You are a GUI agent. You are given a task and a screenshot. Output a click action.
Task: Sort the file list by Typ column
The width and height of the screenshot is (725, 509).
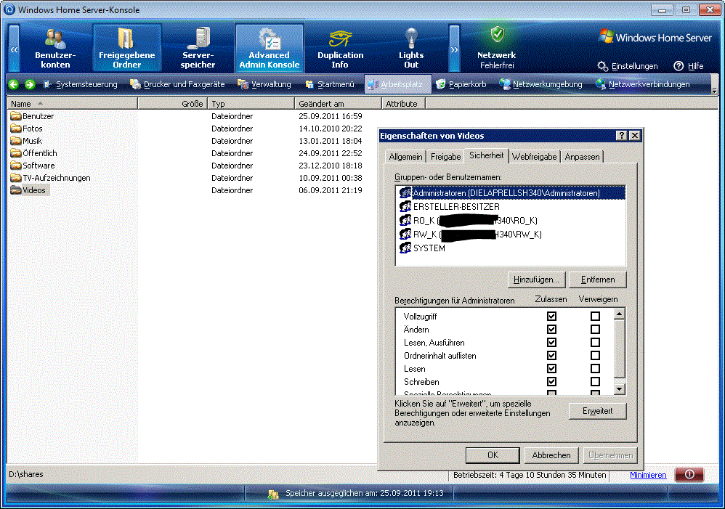(x=251, y=104)
